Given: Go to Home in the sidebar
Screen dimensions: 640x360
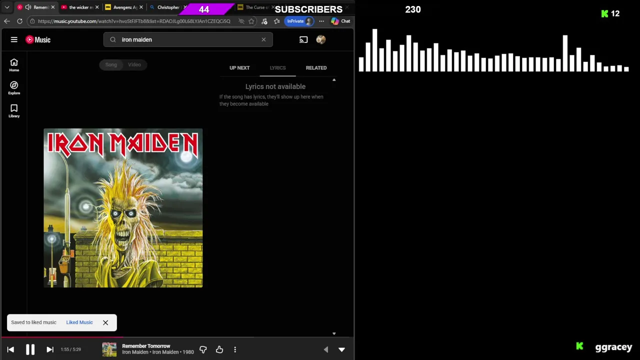Looking at the screenshot, I should pos(14,65).
